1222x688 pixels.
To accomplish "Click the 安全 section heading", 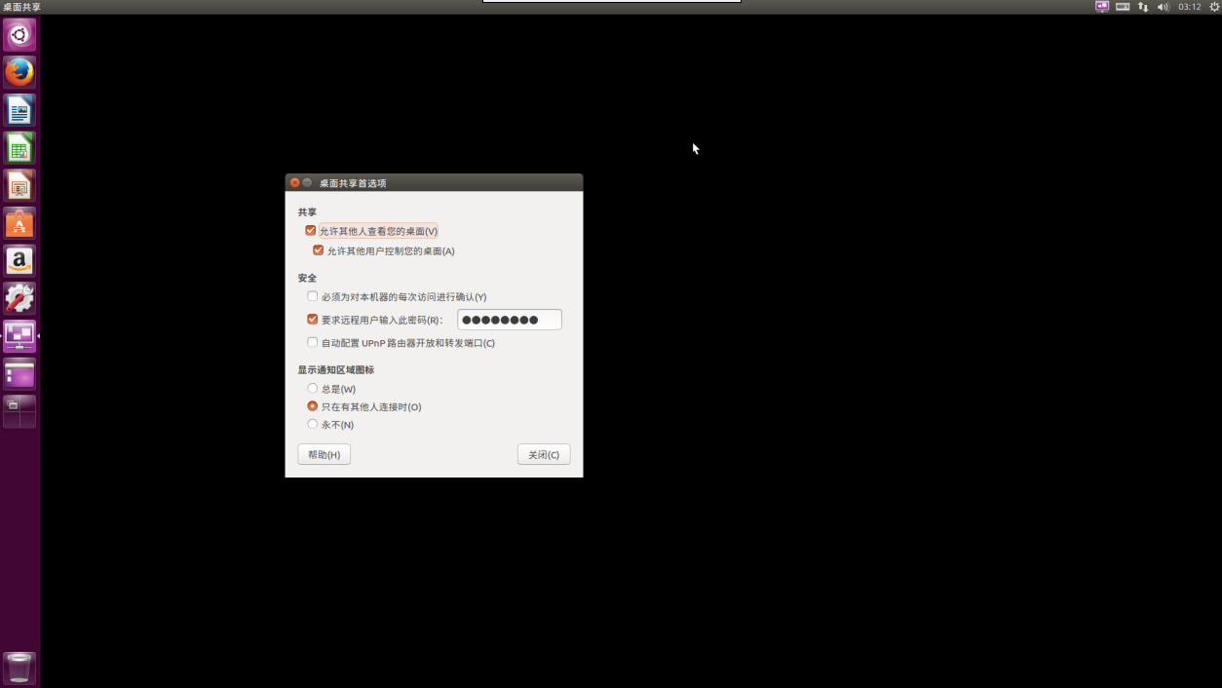I will point(307,278).
